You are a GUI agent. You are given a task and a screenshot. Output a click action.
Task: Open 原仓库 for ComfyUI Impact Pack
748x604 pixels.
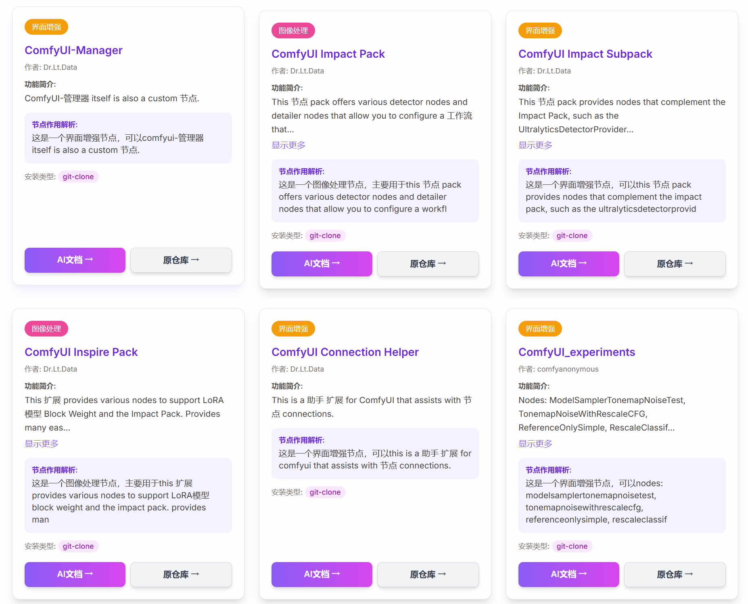click(x=428, y=263)
